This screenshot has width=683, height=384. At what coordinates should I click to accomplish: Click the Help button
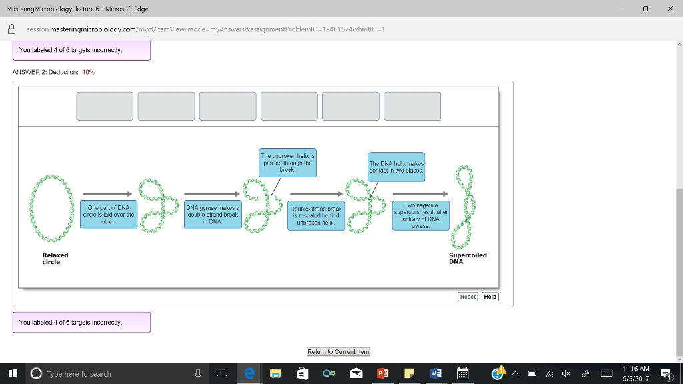(x=490, y=297)
